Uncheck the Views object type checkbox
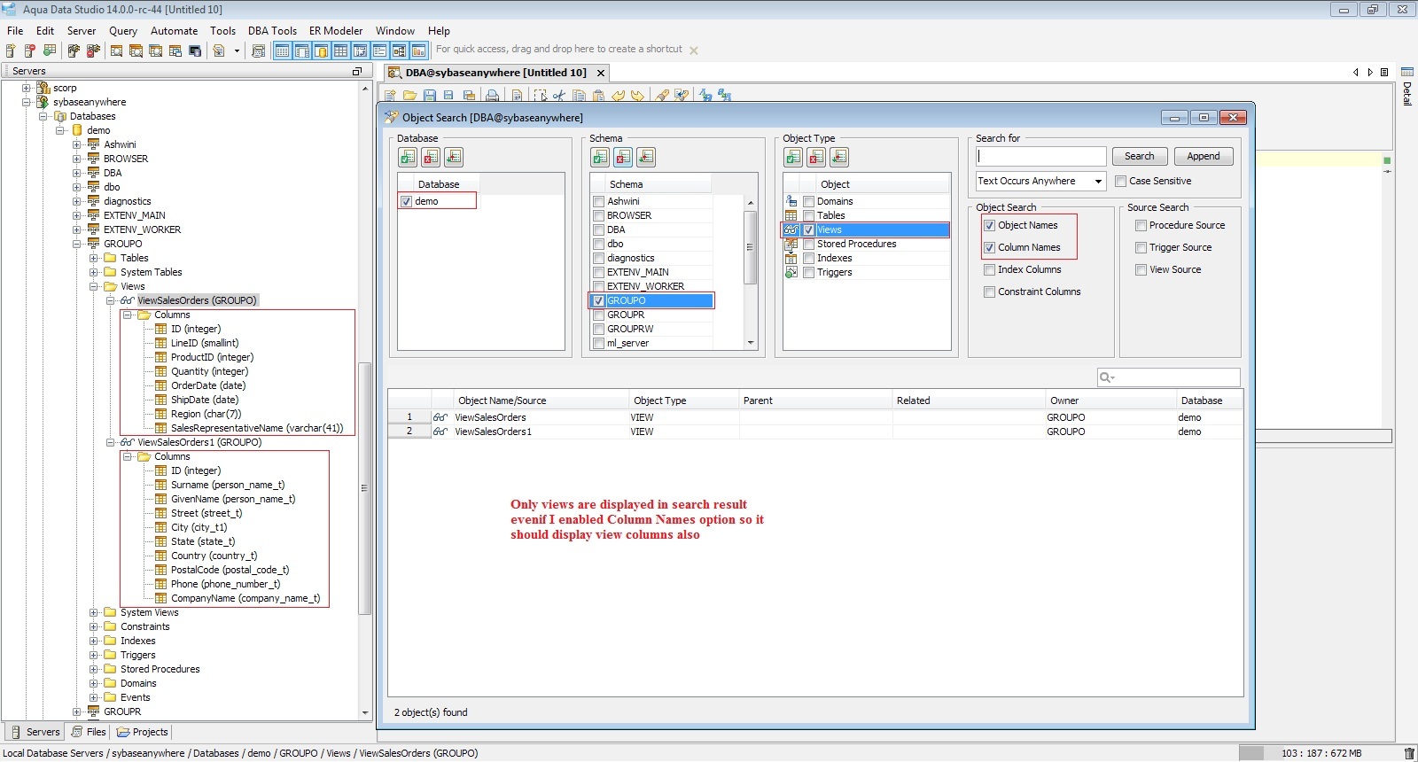This screenshot has height=762, width=1418. (809, 229)
